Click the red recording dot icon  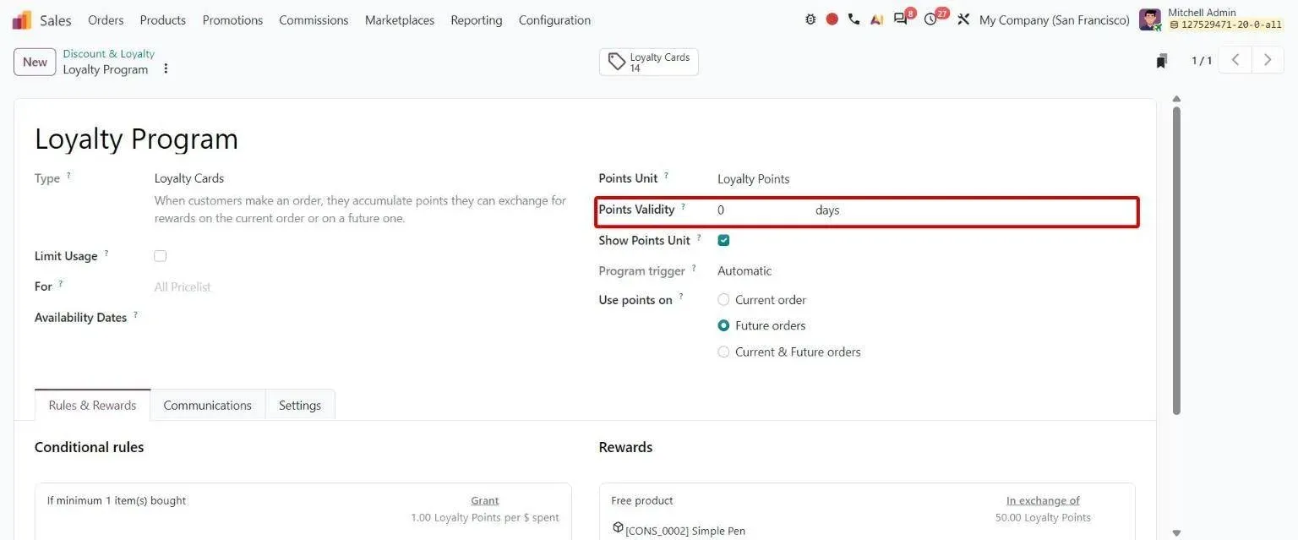click(832, 19)
